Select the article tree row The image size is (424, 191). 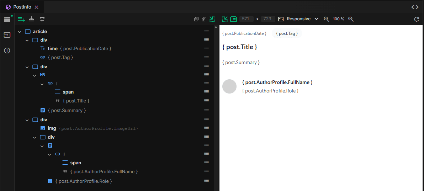pyautogui.click(x=115, y=31)
